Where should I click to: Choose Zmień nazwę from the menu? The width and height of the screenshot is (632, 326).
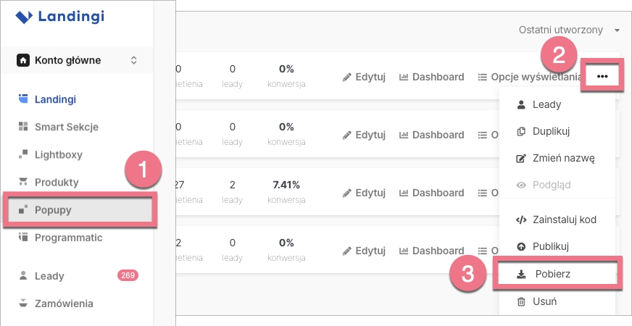(x=552, y=158)
